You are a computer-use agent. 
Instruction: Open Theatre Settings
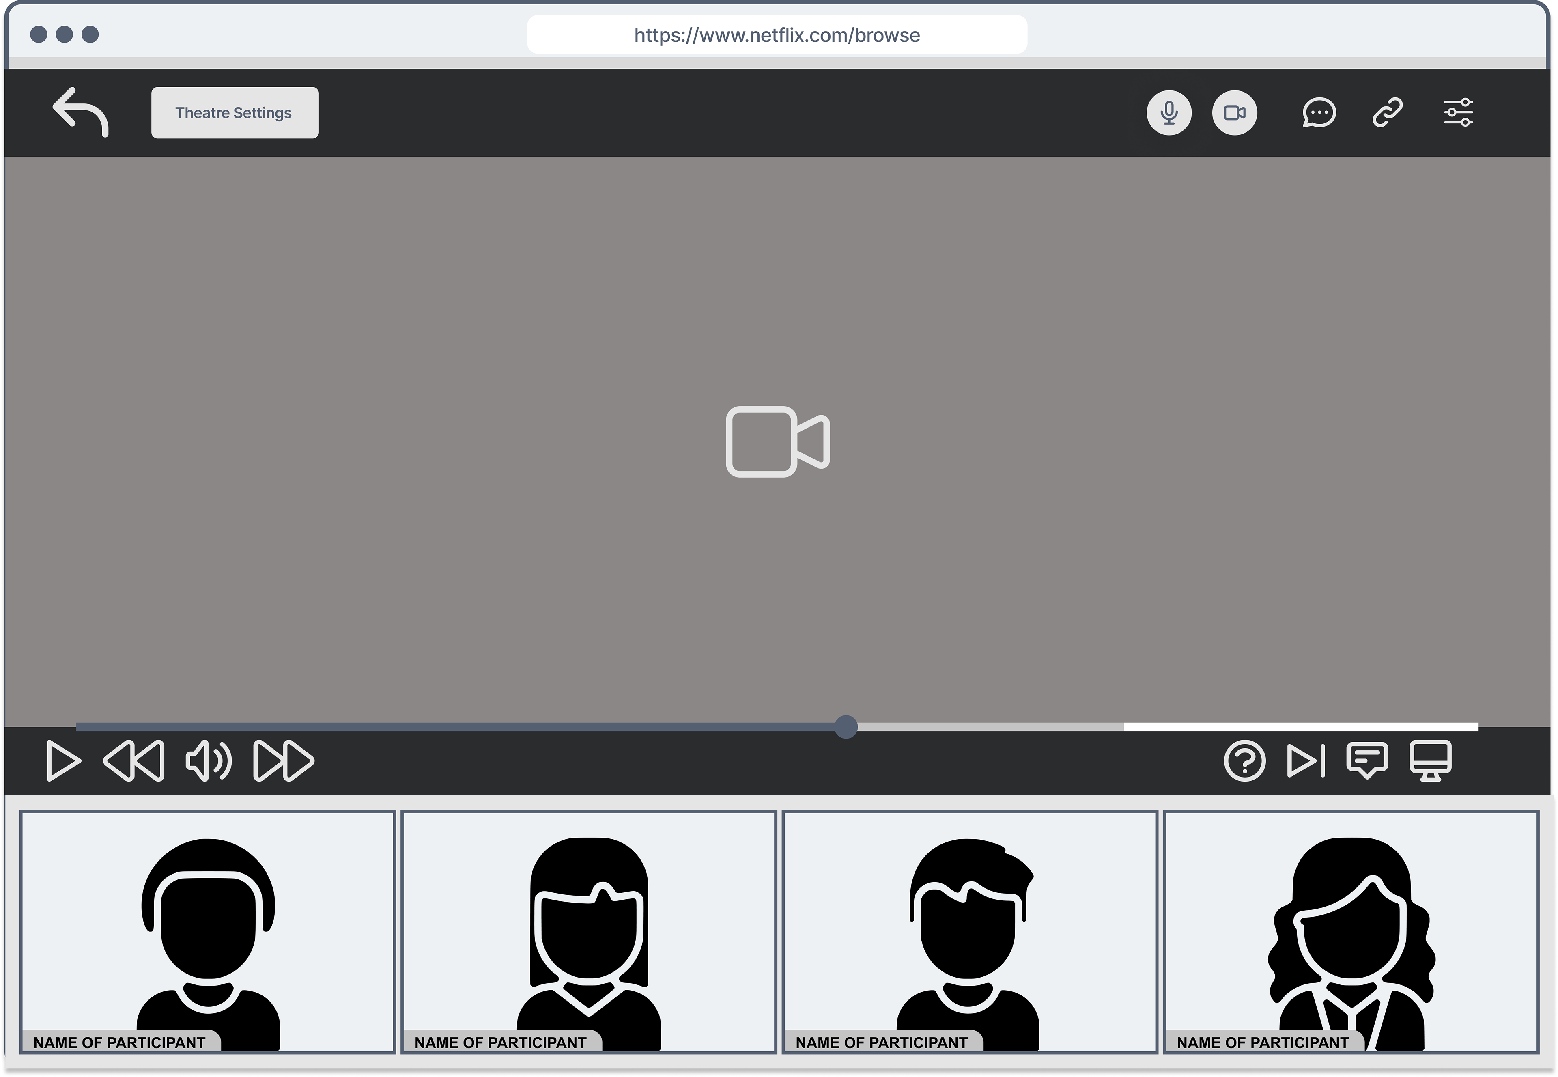tap(235, 113)
